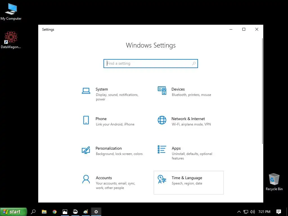Open the taskbar icon right of the Photos icon
Screen dimensions: 288x216
tap(75, 211)
